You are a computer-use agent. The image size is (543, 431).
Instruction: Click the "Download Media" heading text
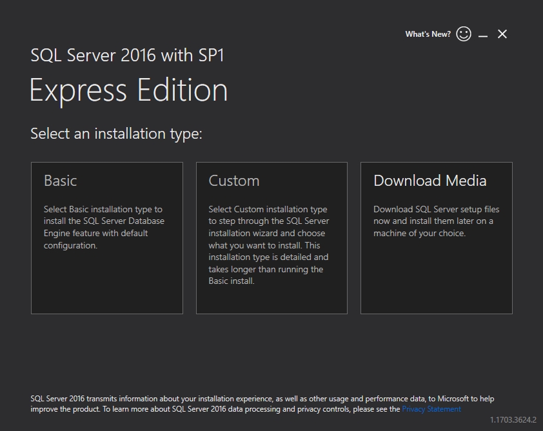pyautogui.click(x=429, y=181)
